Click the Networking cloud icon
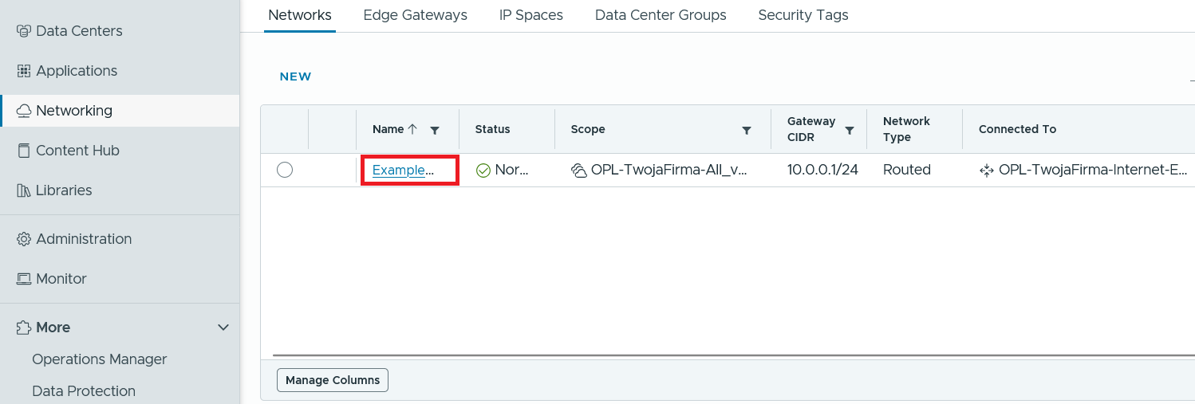This screenshot has height=404, width=1195. [24, 111]
